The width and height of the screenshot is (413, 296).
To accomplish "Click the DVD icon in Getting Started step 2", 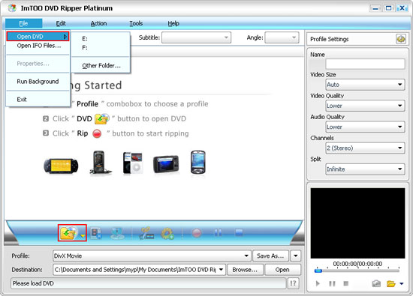I will click(x=102, y=119).
